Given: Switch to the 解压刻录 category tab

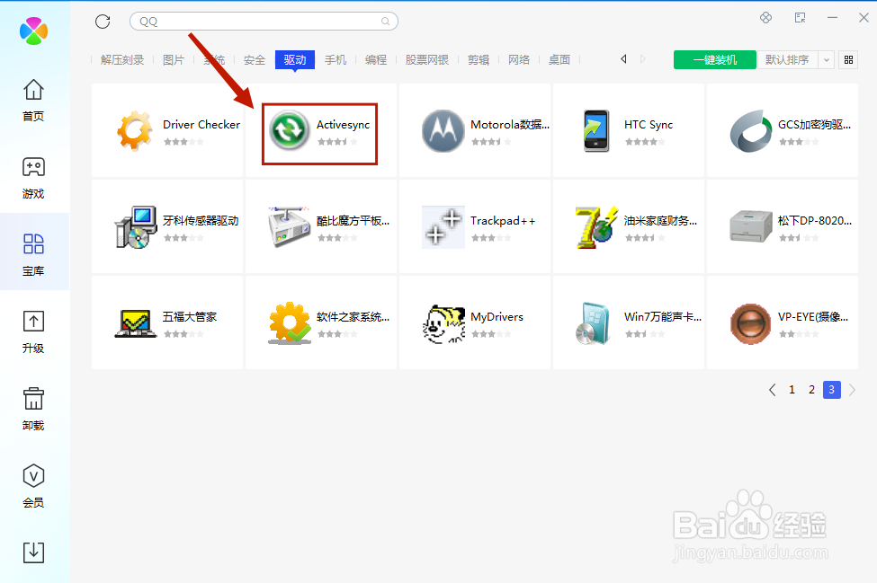Looking at the screenshot, I should [x=122, y=60].
